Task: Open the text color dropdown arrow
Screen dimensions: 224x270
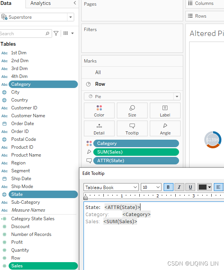Action: coord(209,187)
